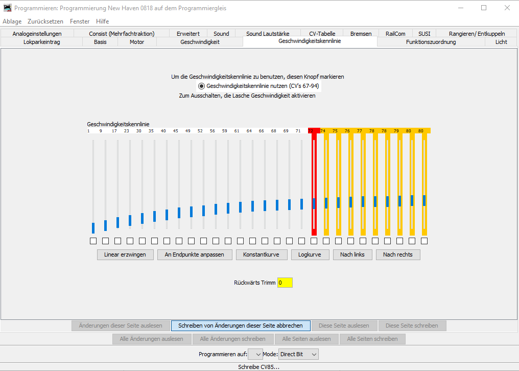Open the Ablage menu
Viewport: 519px width, 371px height.
[12, 21]
